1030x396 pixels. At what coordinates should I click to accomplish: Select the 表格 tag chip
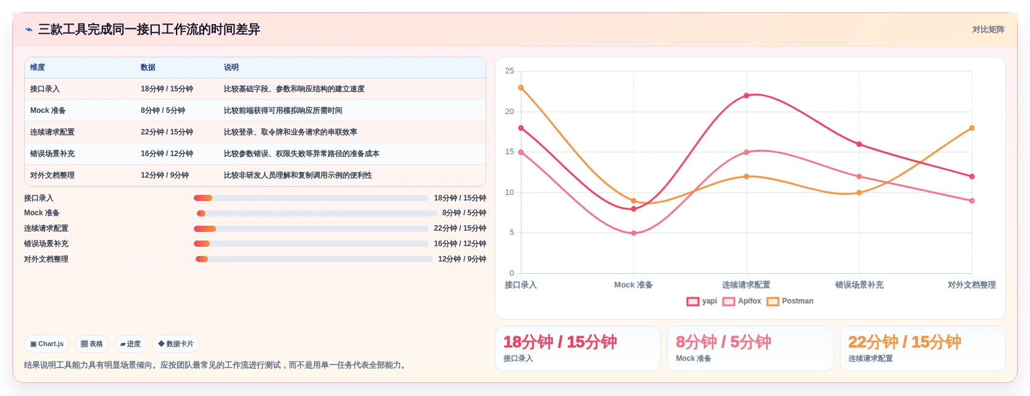click(92, 344)
